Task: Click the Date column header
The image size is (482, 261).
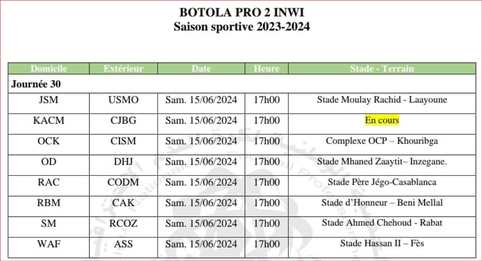Action: 201,68
